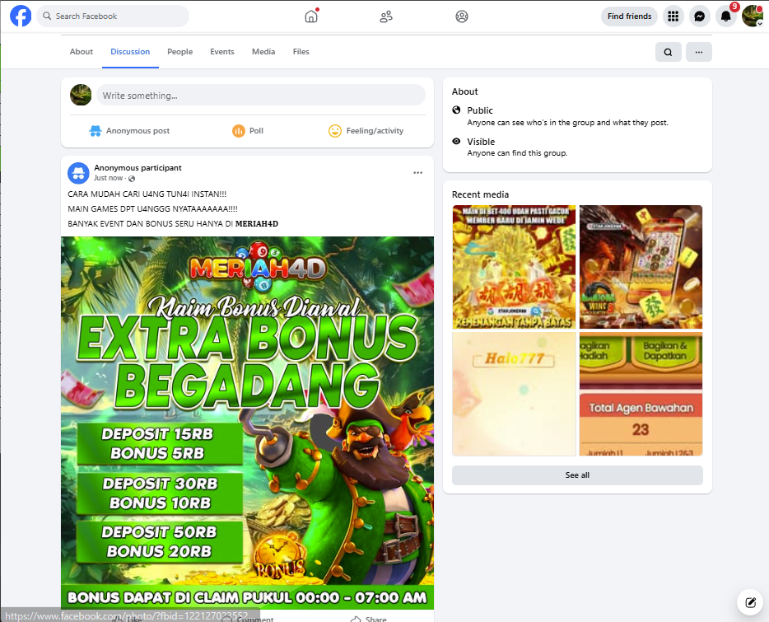Open the People tab

(180, 52)
